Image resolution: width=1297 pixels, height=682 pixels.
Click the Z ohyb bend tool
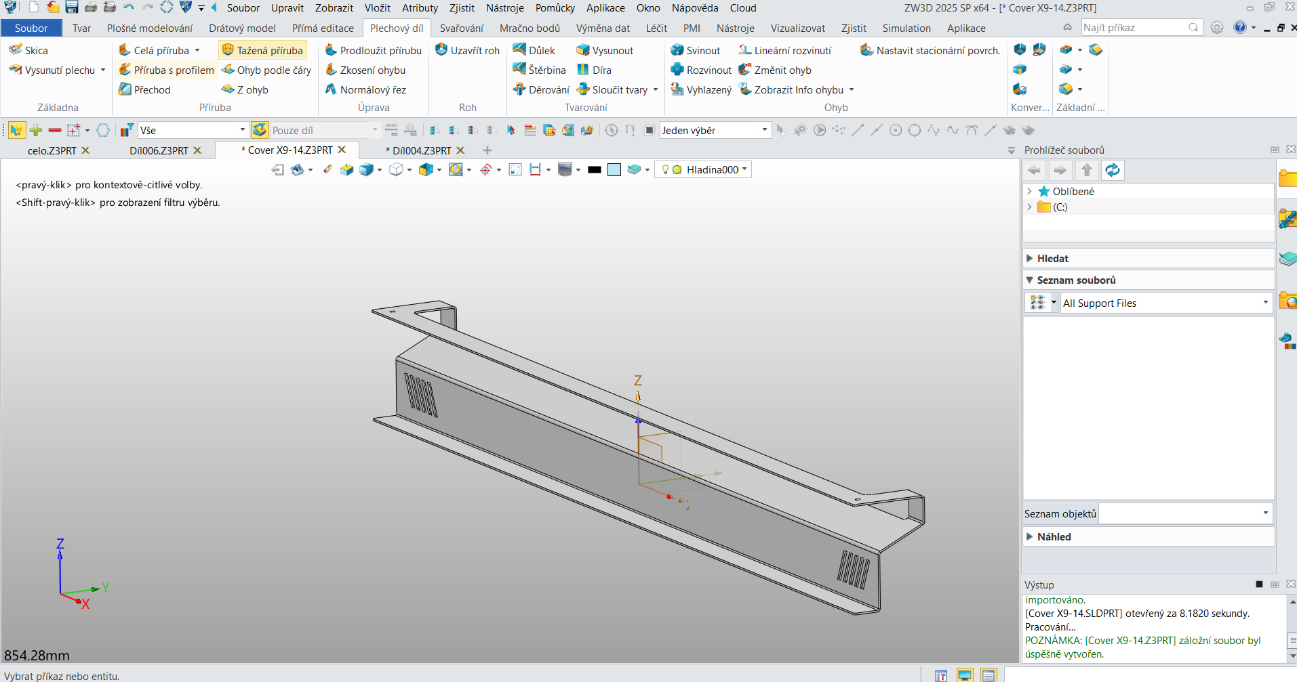coord(245,89)
